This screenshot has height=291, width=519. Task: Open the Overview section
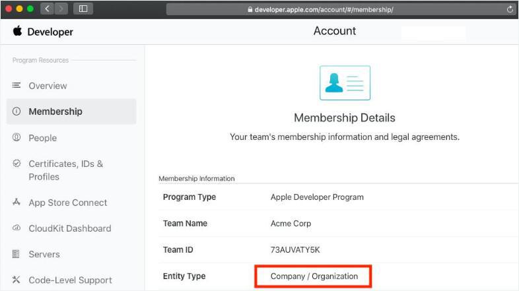tap(48, 86)
